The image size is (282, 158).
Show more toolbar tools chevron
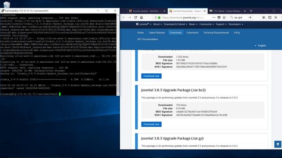(276, 18)
